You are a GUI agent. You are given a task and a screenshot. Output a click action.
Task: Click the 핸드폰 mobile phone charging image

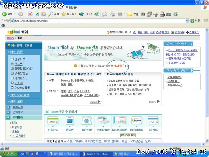(69, 121)
